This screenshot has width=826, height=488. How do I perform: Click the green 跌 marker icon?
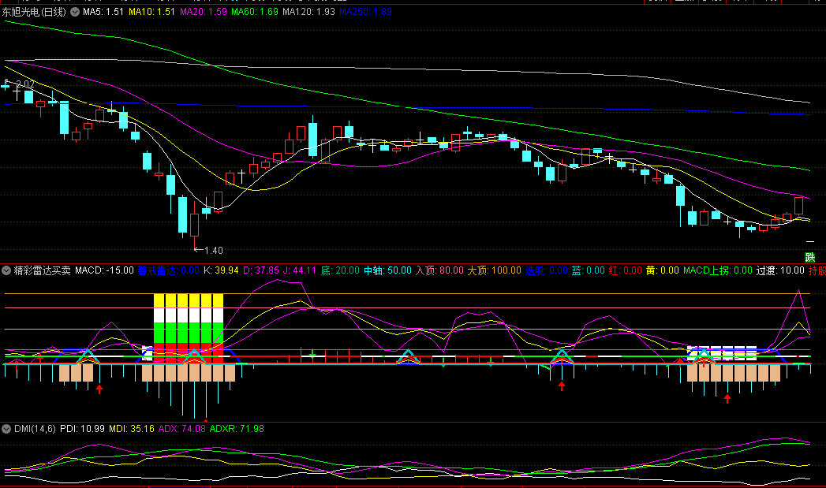click(x=810, y=258)
